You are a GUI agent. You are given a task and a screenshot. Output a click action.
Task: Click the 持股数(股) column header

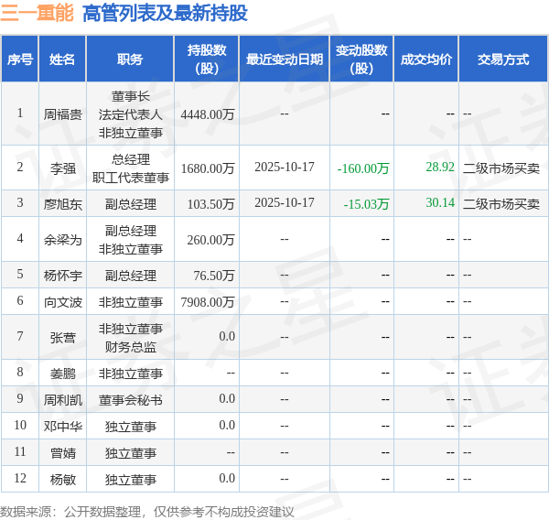(x=207, y=60)
